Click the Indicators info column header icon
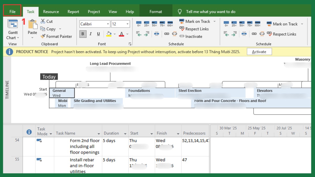315x177 pixels. 29,132
